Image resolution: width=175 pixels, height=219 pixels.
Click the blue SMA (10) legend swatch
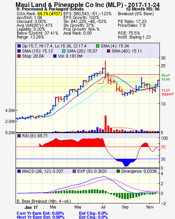pos(19,51)
